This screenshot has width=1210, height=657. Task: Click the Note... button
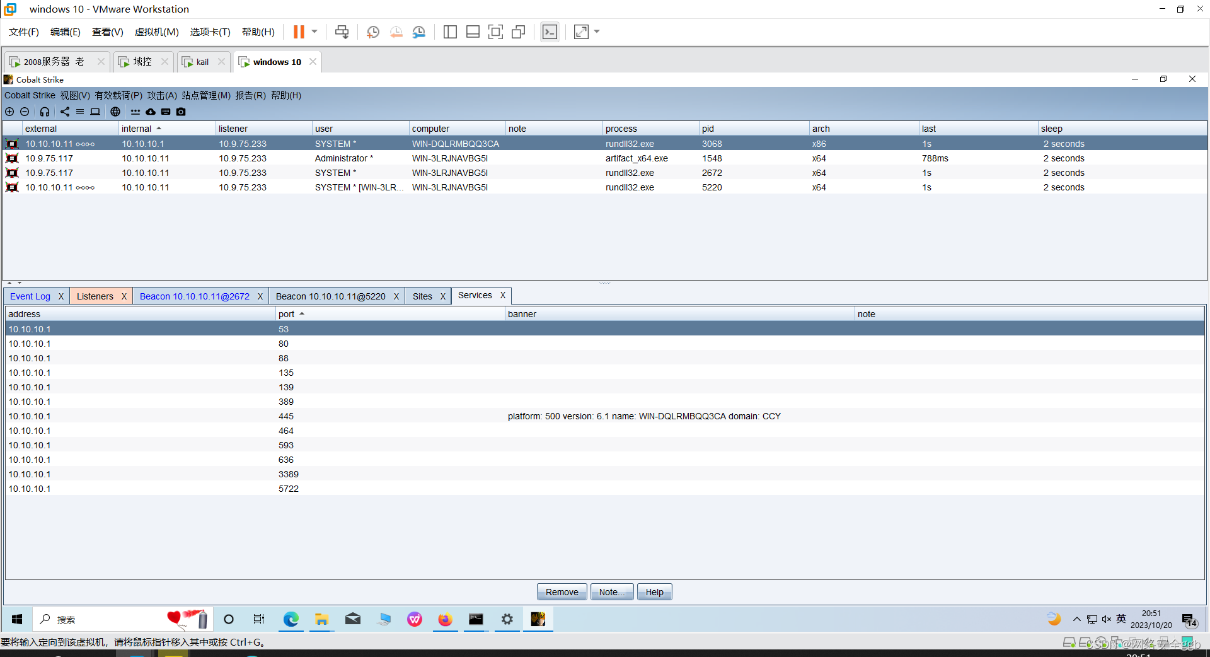(x=612, y=592)
